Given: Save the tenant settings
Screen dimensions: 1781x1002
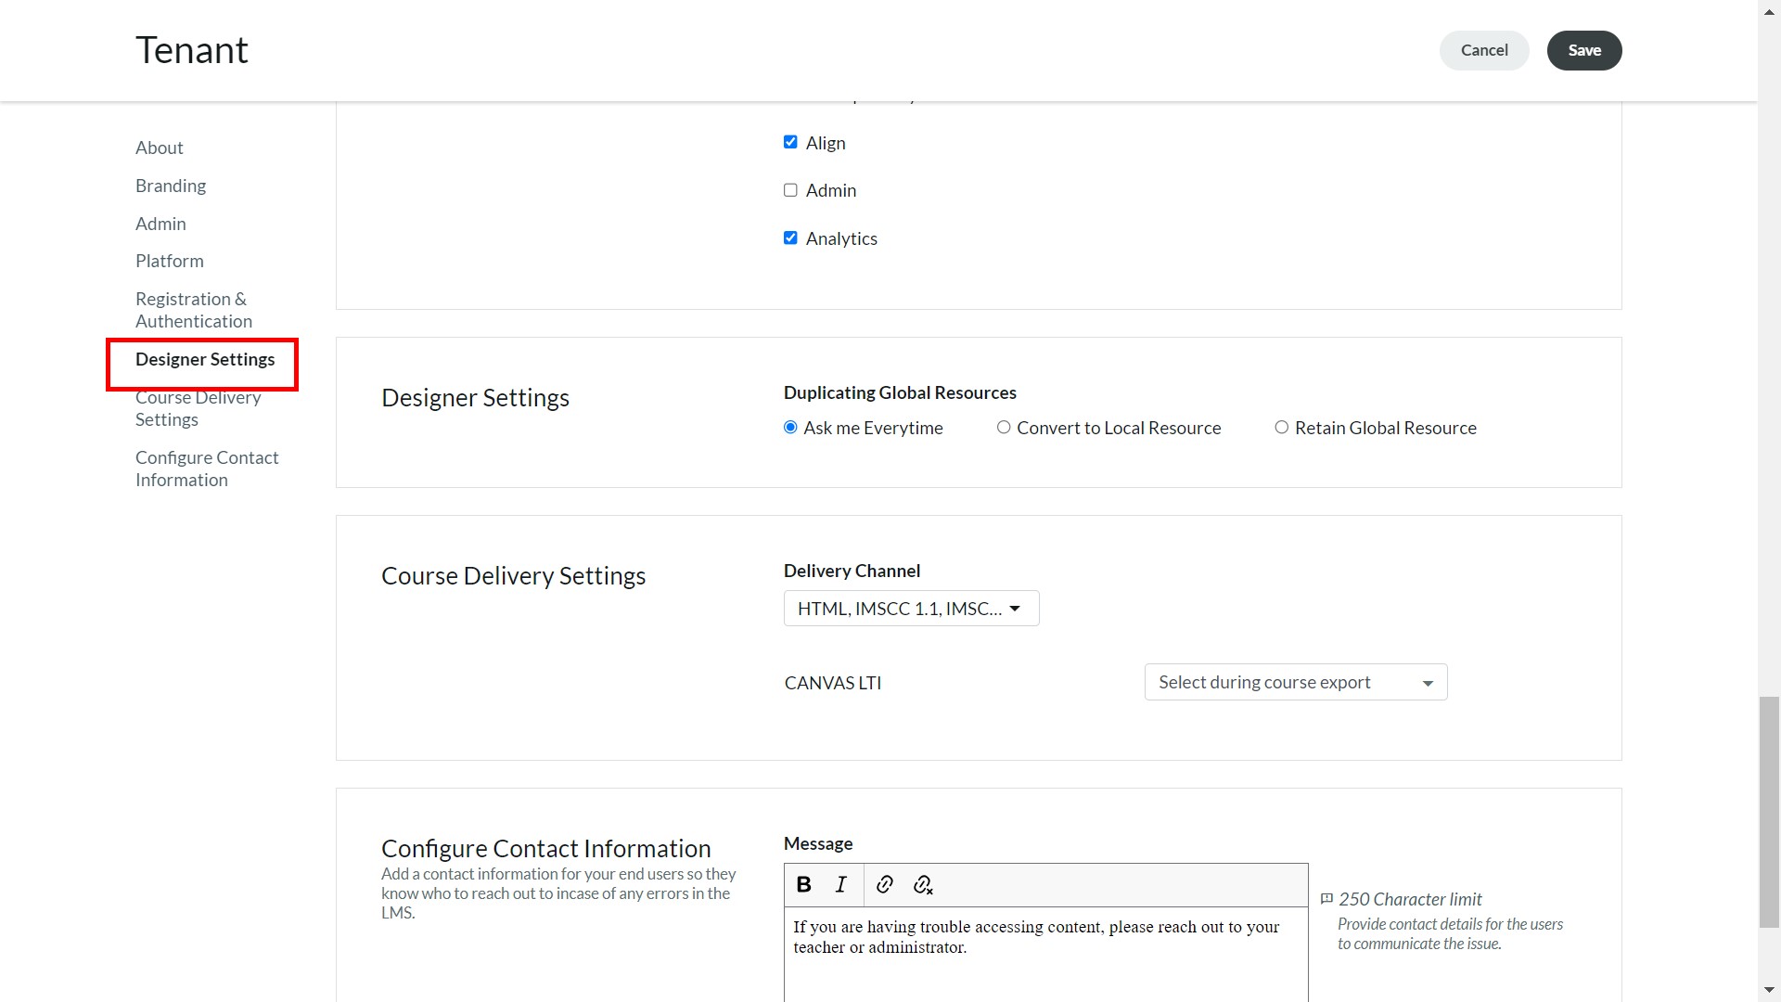Looking at the screenshot, I should click(x=1584, y=50).
